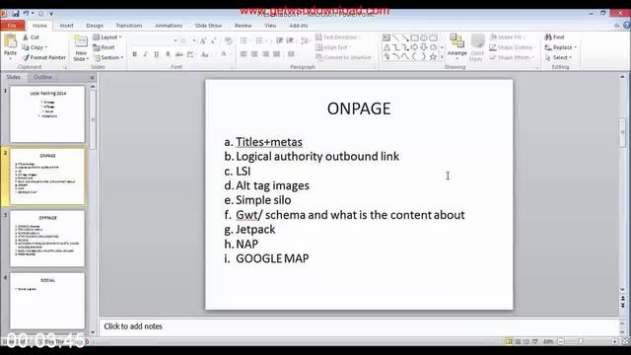This screenshot has height=355, width=631.
Task: Open PowerPoint Help question mark
Action: pos(627,26)
